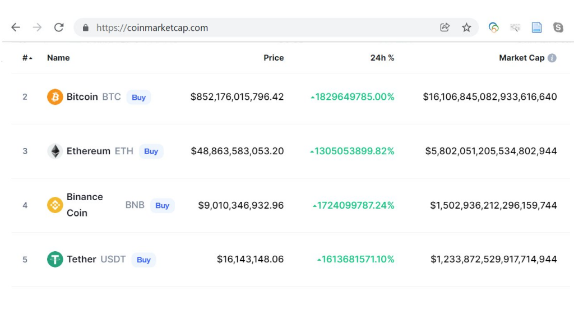574x323 pixels.
Task: Sort by the Name column header
Action: point(58,58)
